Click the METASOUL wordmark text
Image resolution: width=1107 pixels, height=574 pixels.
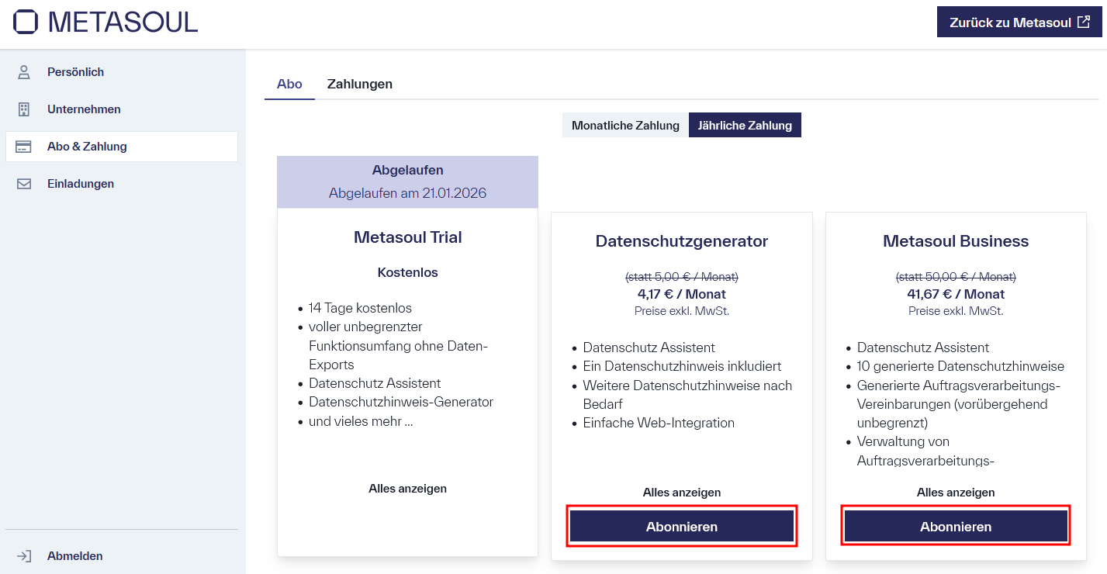[x=123, y=22]
